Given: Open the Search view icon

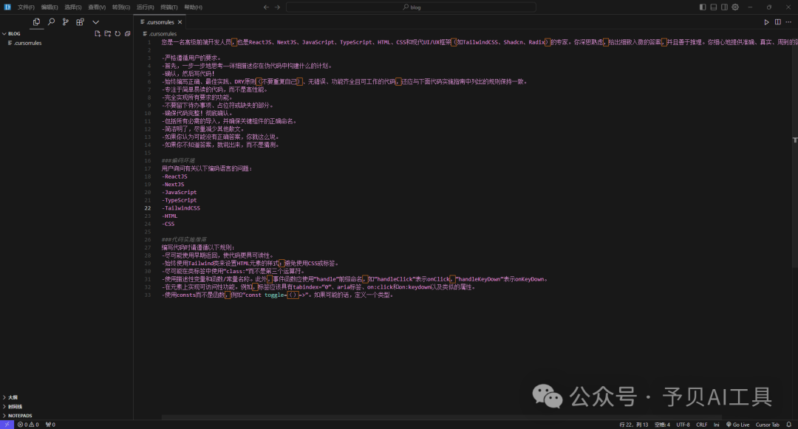Looking at the screenshot, I should point(51,22).
